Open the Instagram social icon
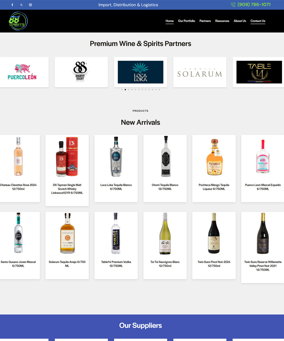The height and width of the screenshot is (341, 284). point(30,5)
